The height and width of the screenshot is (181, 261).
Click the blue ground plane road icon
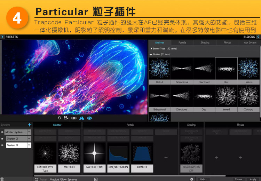pyautogui.click(x=82, y=118)
